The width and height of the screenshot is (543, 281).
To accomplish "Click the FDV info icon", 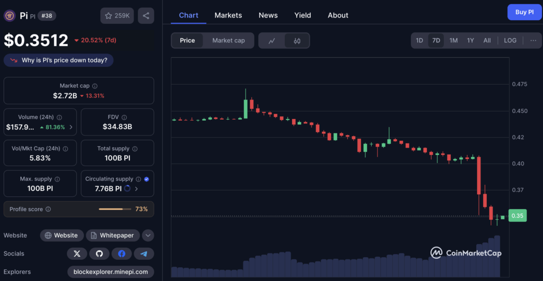I will (x=124, y=117).
